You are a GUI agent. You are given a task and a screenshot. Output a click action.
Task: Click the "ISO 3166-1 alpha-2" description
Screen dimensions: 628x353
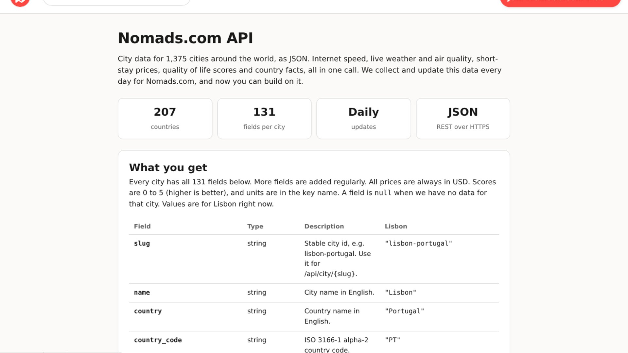[x=336, y=345]
